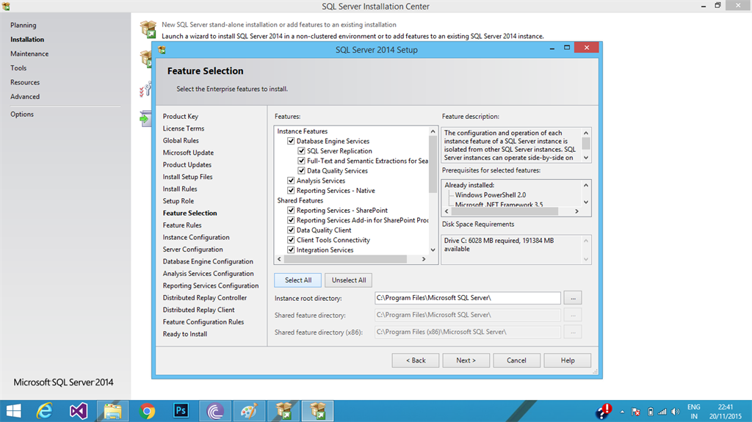Switch to the Tools page

click(18, 68)
